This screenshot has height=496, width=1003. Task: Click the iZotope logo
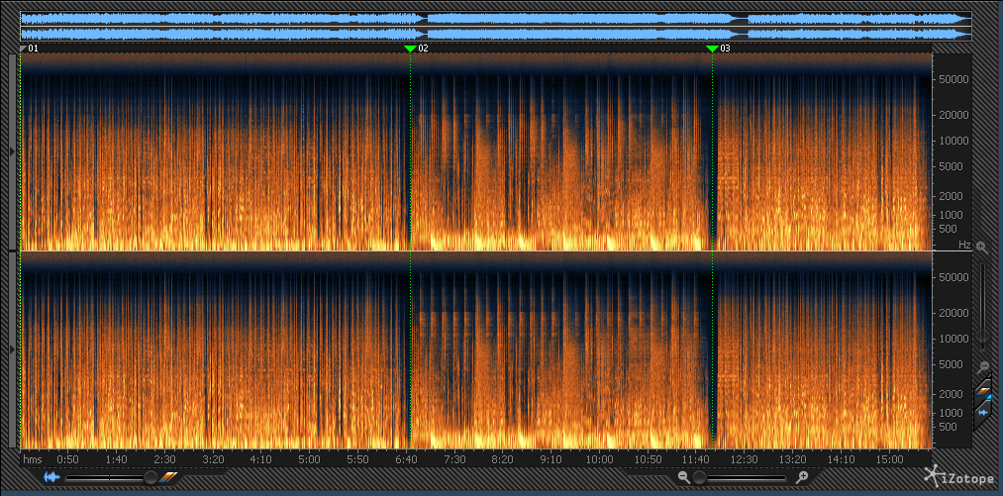[956, 477]
